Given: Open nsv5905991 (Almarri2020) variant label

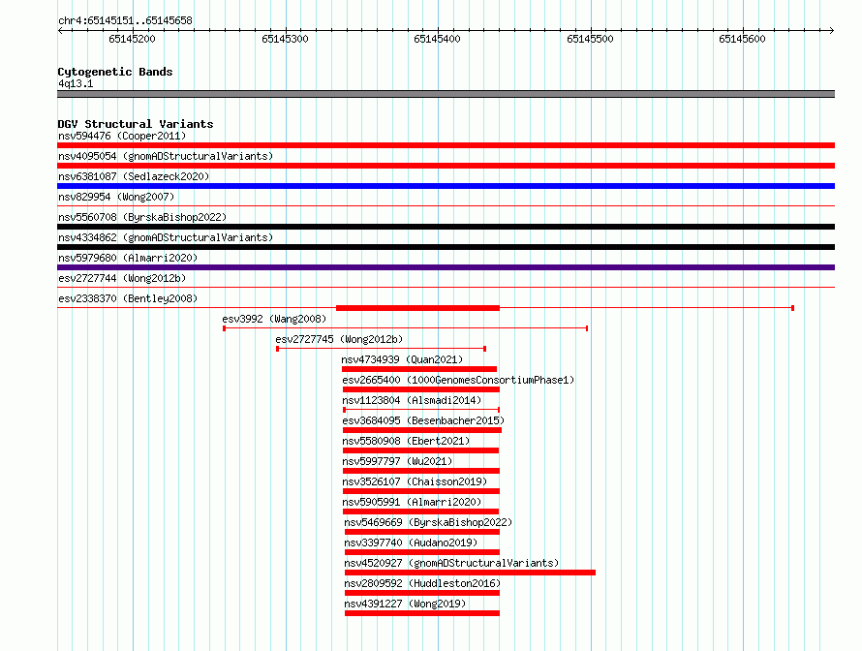Looking at the screenshot, I should (412, 502).
